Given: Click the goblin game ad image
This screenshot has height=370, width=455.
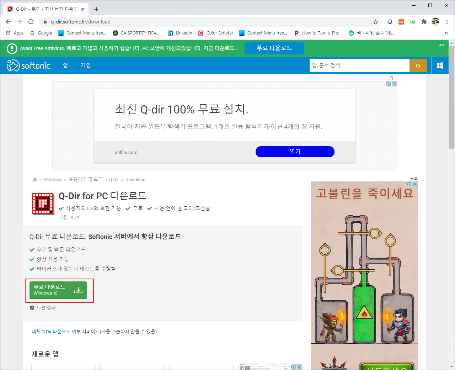Looking at the screenshot, I should (364, 276).
